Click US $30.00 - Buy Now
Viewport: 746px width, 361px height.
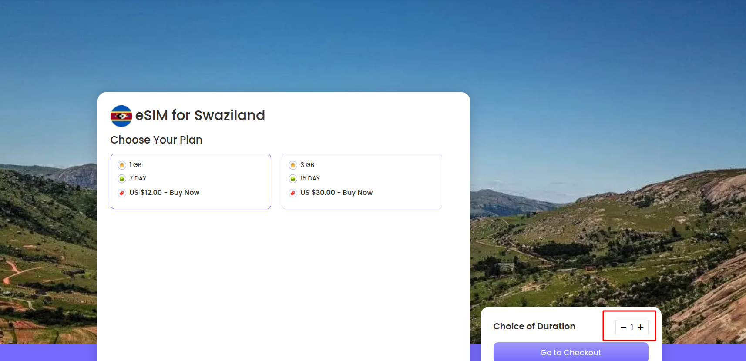pos(336,193)
